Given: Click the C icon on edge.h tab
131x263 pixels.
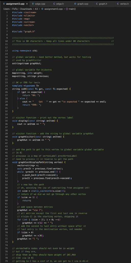Looking at the screenshot, I should 54,4.
